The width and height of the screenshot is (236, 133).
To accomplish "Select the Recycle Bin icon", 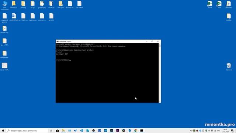I will point(229,67).
